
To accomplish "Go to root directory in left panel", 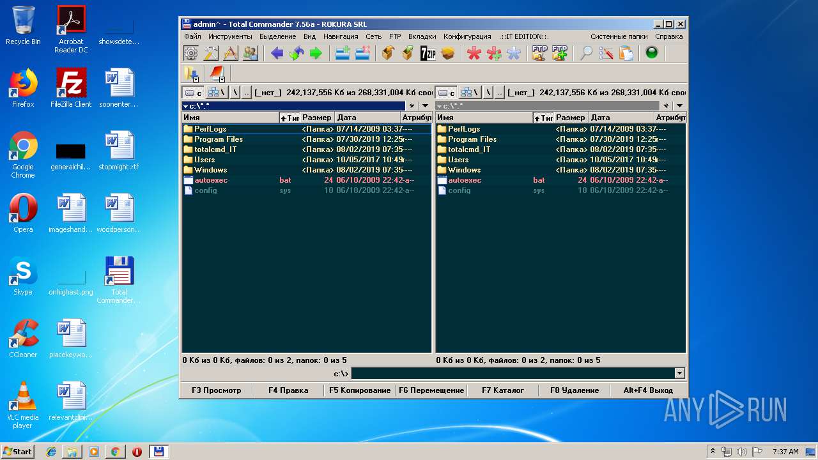I will [x=235, y=93].
